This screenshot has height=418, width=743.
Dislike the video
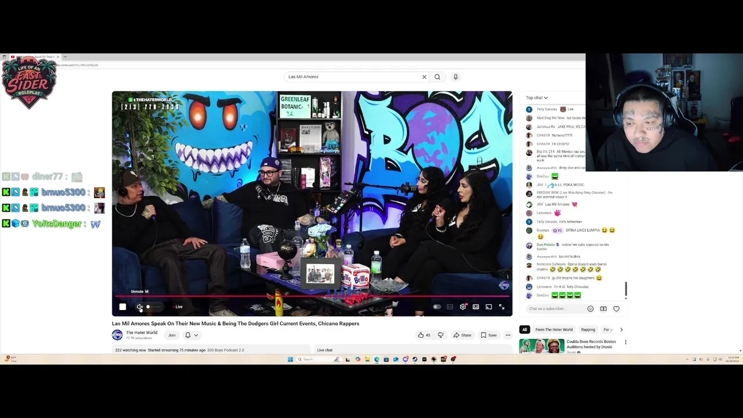[441, 335]
